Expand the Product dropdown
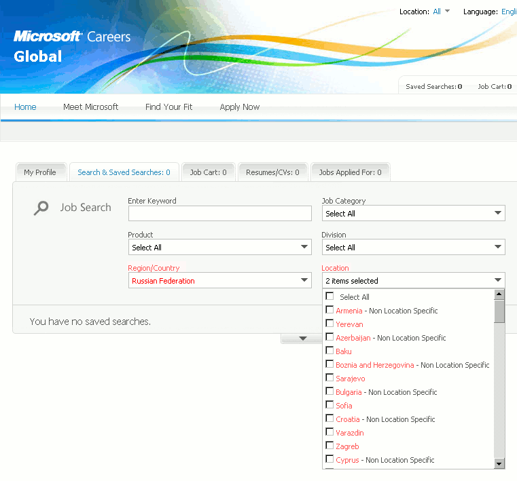517x481 pixels. 219,248
